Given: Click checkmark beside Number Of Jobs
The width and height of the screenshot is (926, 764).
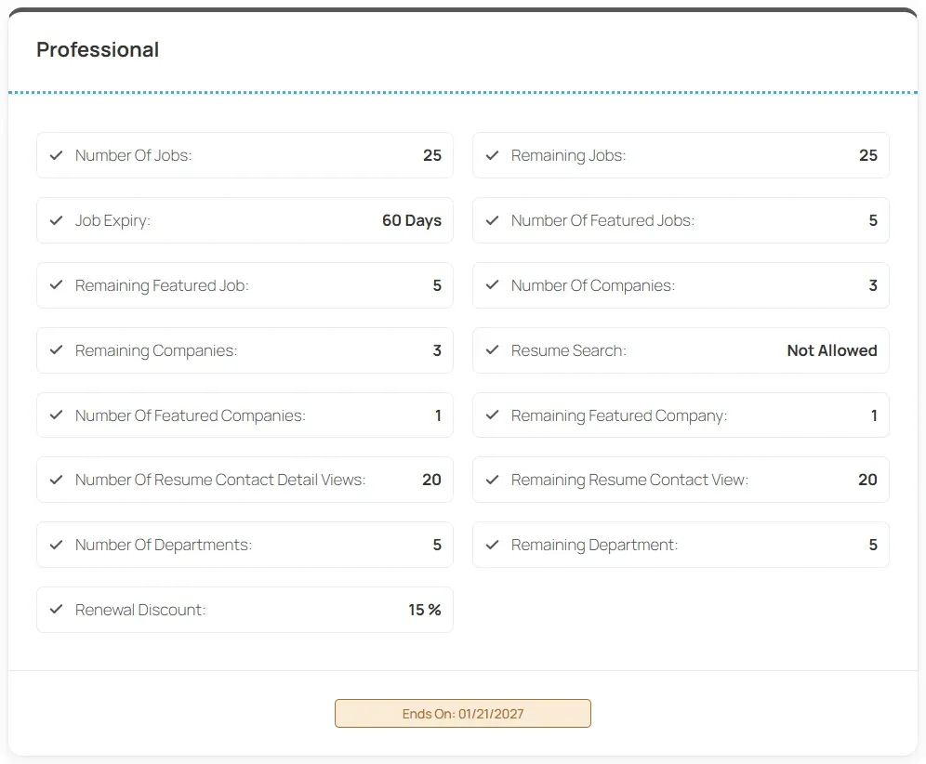Looking at the screenshot, I should pos(56,155).
